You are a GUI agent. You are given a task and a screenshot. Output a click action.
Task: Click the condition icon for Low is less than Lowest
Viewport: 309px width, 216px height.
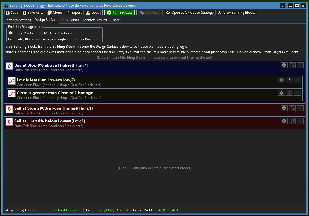(12, 81)
